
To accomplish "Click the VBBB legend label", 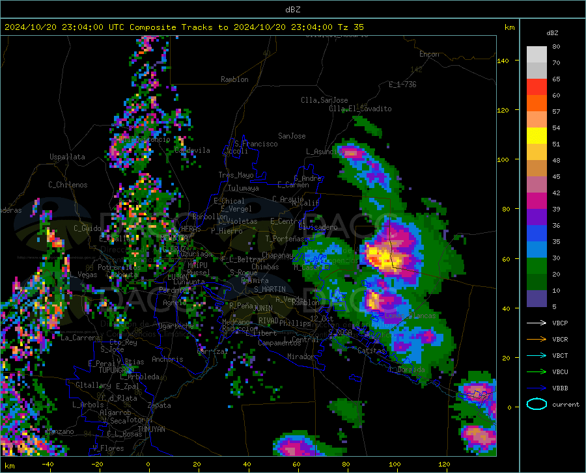I will click(560, 388).
